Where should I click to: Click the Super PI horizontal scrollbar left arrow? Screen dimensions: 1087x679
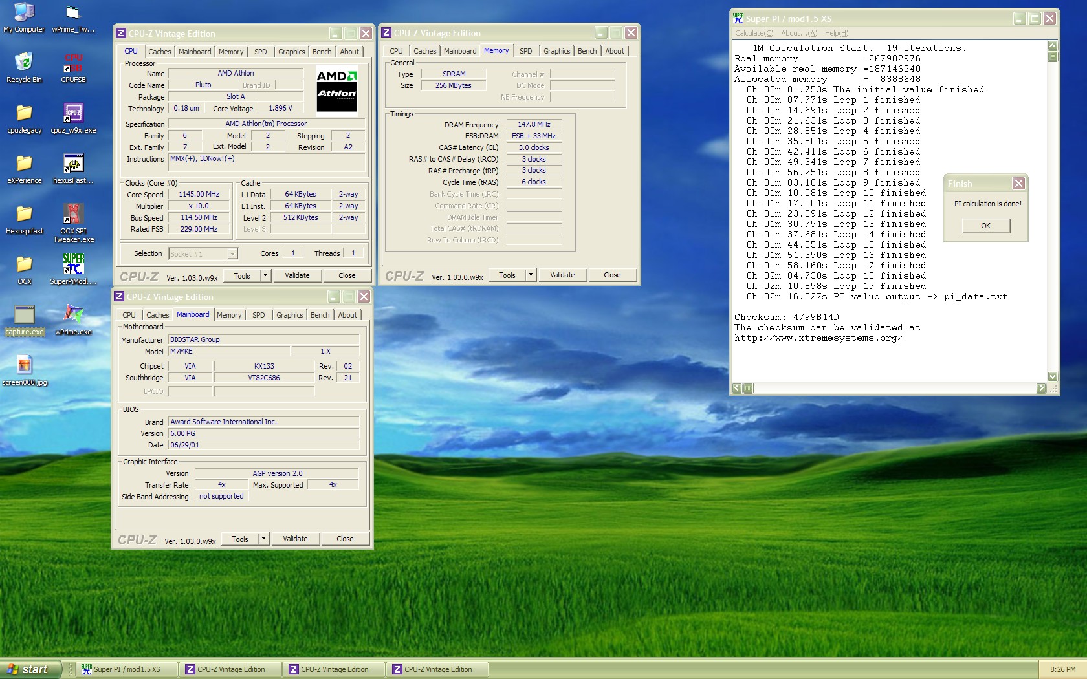pyautogui.click(x=737, y=388)
